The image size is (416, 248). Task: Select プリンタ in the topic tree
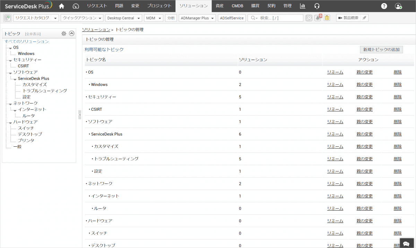pyautogui.click(x=26, y=140)
